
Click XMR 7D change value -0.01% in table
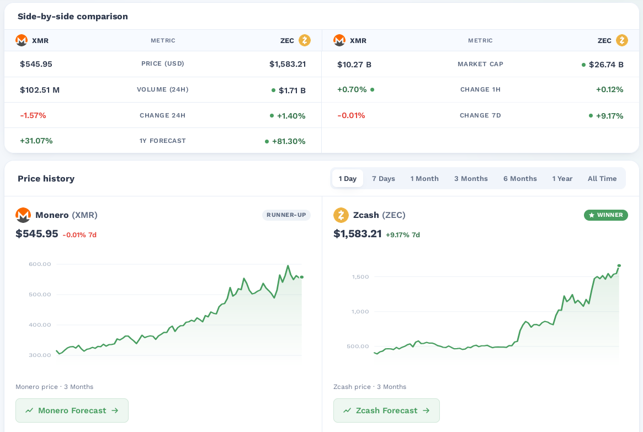(351, 115)
